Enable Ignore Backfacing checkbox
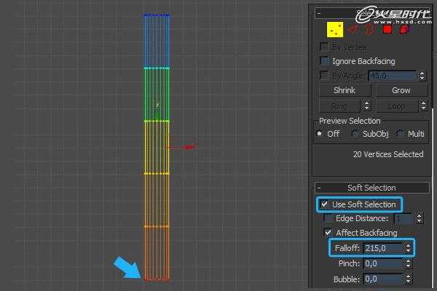This screenshot has height=291, width=437. 324,61
